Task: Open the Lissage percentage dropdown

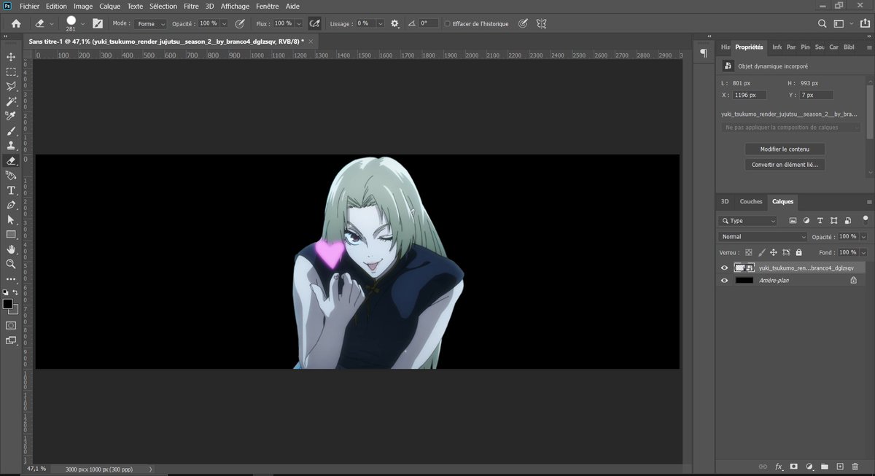Action: 381,23
